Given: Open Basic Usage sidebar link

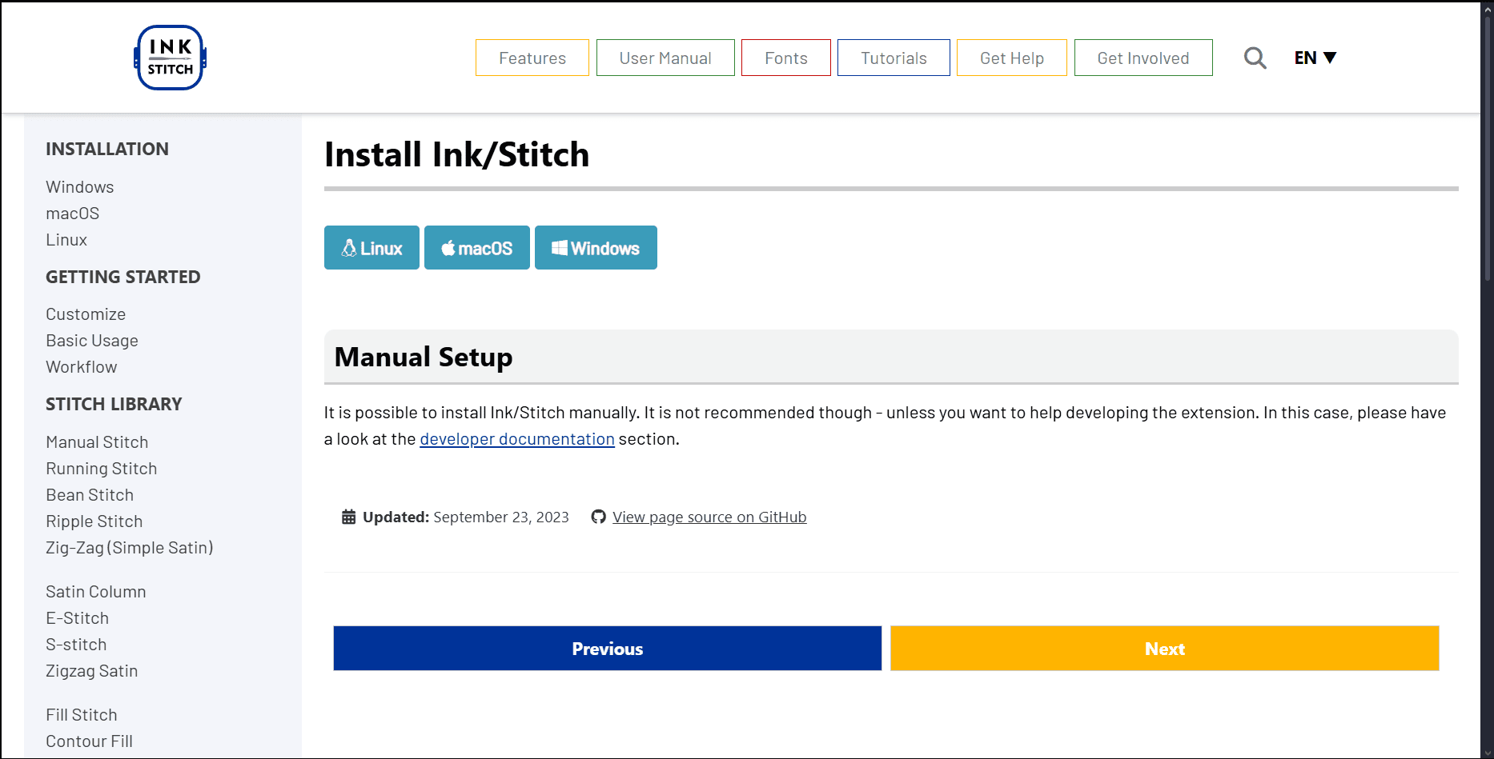Looking at the screenshot, I should 92,341.
